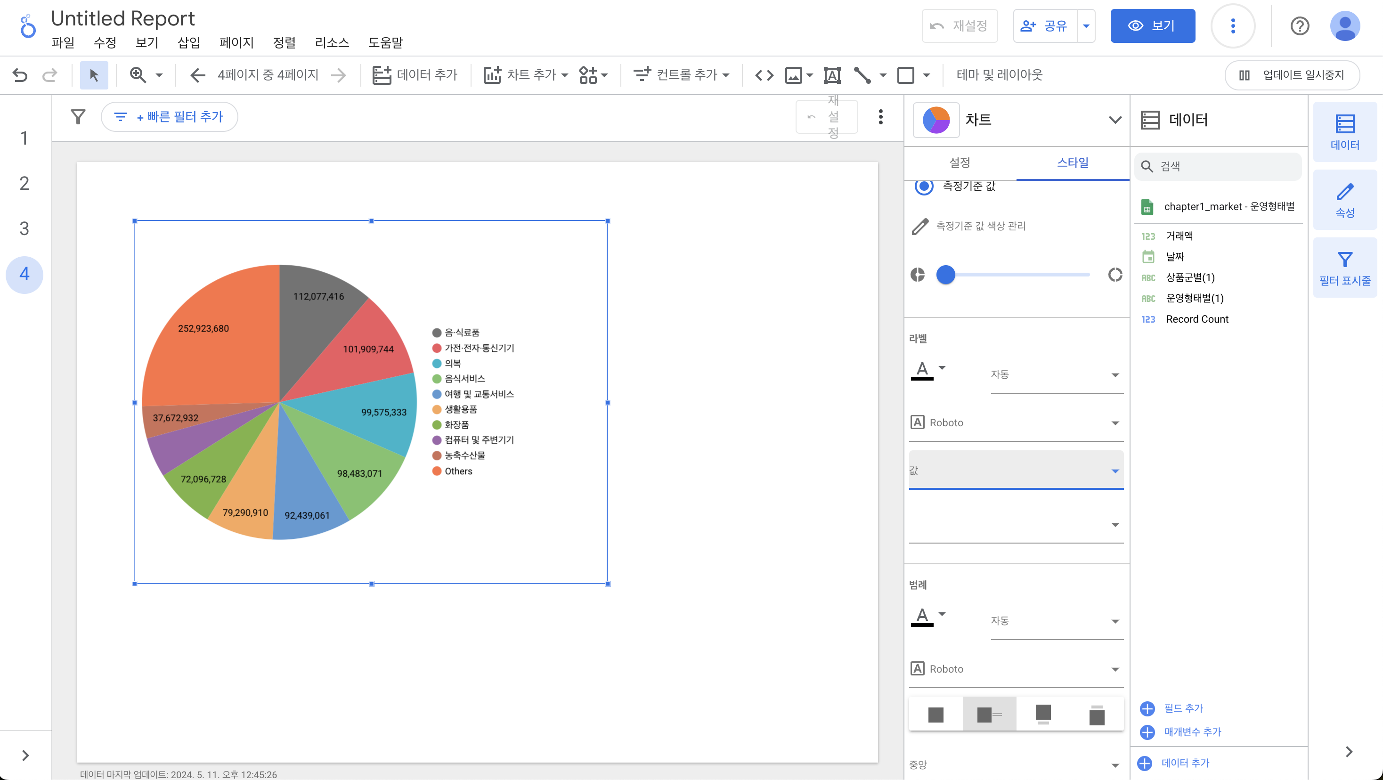The height and width of the screenshot is (780, 1383).
Task: Set legend position to bottom
Action: 1042,714
